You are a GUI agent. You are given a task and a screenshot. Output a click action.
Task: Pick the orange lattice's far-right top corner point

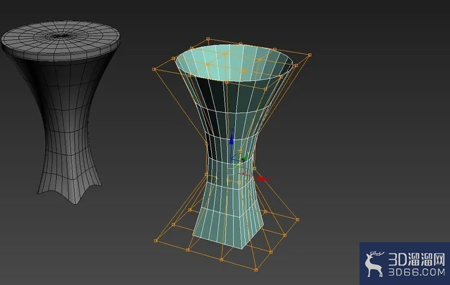click(309, 55)
